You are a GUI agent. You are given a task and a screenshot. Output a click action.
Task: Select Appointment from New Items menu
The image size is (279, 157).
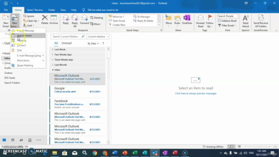pyautogui.click(x=28, y=36)
